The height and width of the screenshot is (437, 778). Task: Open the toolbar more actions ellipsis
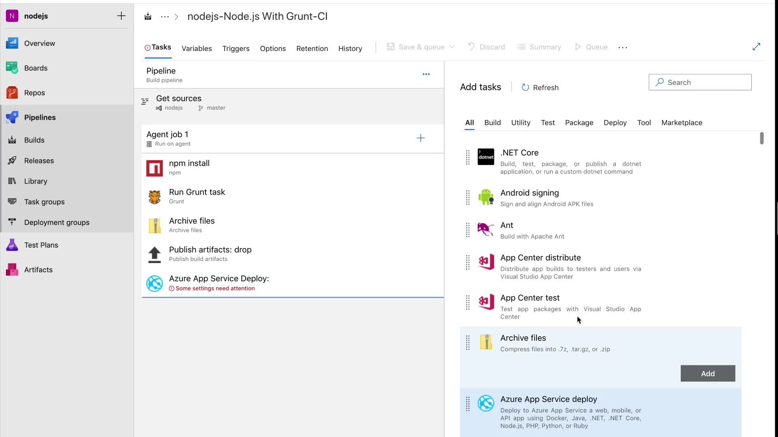click(x=622, y=47)
